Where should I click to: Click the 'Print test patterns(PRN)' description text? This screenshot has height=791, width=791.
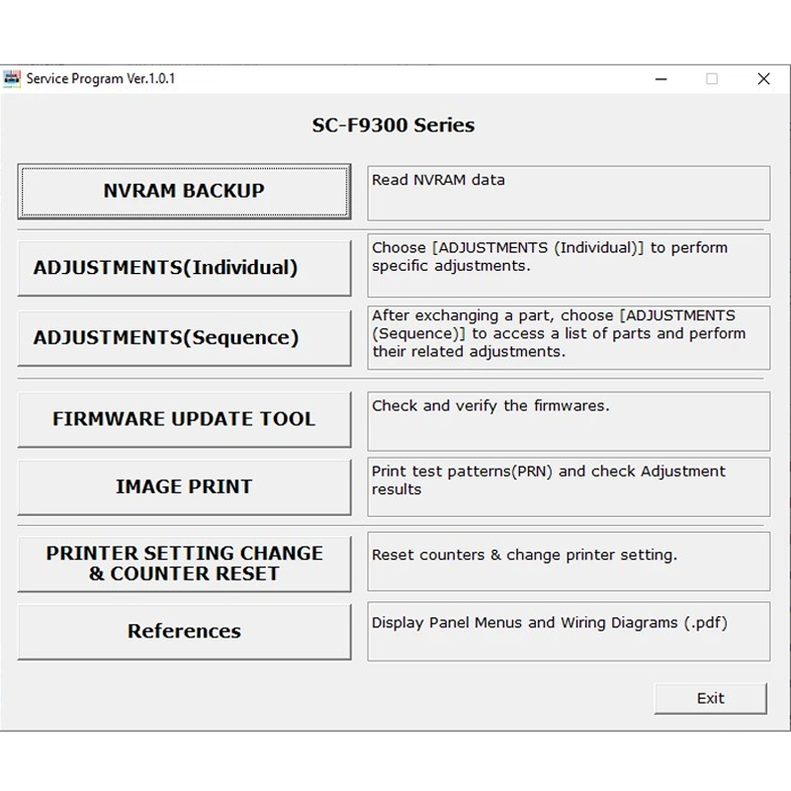(x=549, y=481)
